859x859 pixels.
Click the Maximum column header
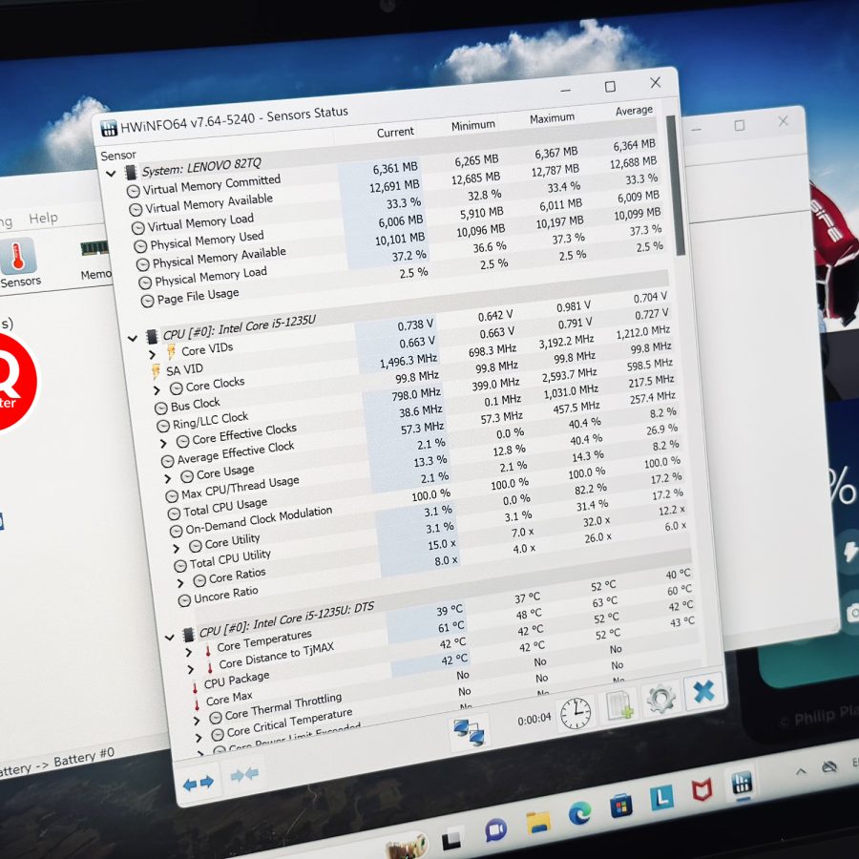(x=552, y=117)
